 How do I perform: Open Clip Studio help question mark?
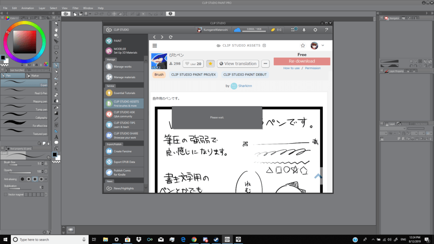tap(326, 30)
